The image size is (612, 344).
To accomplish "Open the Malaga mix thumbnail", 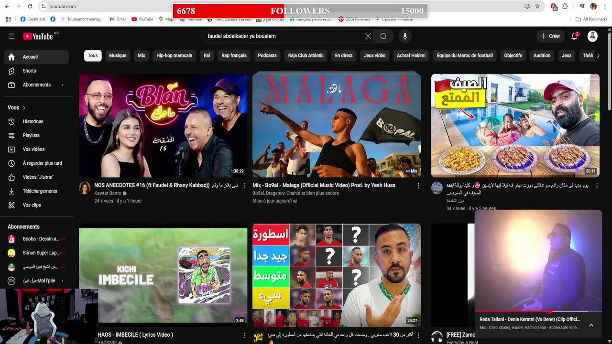I will click(x=337, y=125).
